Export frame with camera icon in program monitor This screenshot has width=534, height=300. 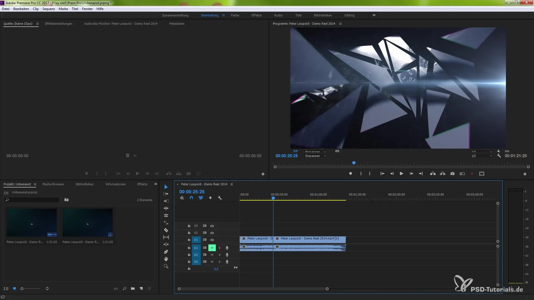pos(453,174)
